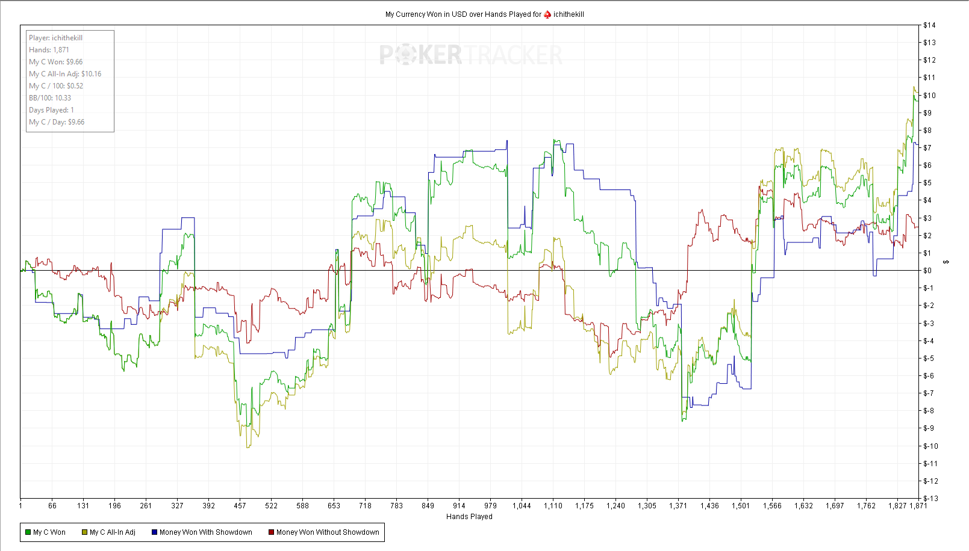Viewport: 969px width, 551px height.
Task: Click the "$-13" y-axis label
Action: pyautogui.click(x=930, y=499)
